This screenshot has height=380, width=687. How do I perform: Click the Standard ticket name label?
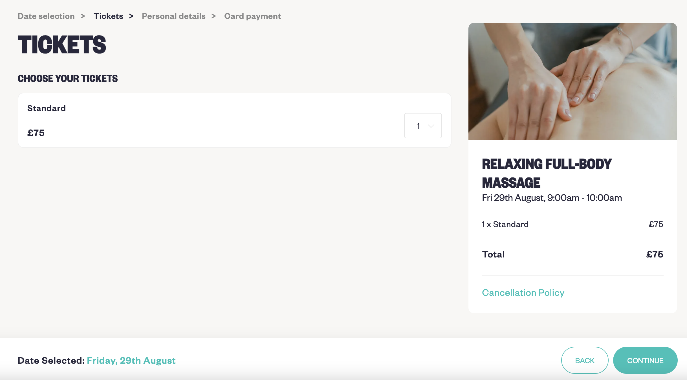coord(47,108)
